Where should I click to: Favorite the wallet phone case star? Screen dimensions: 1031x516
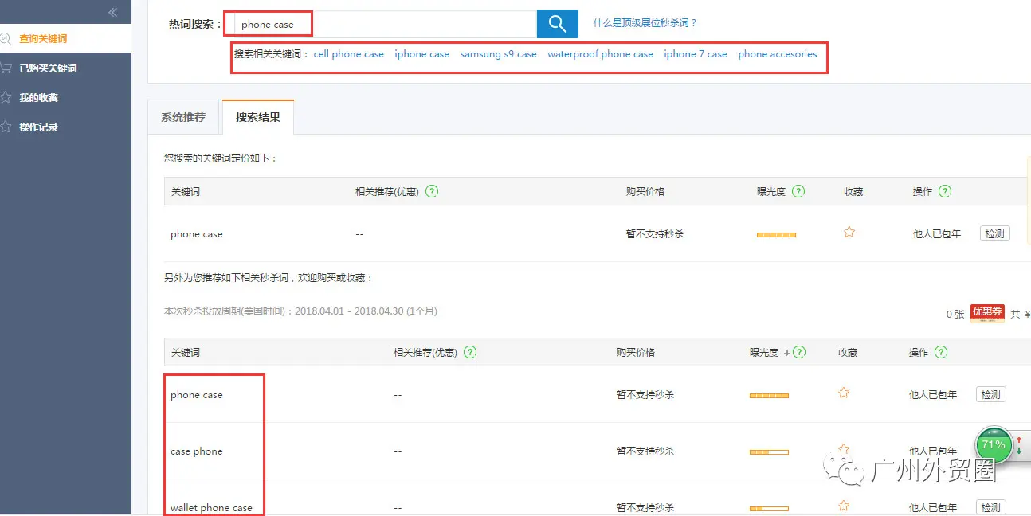pos(844,506)
